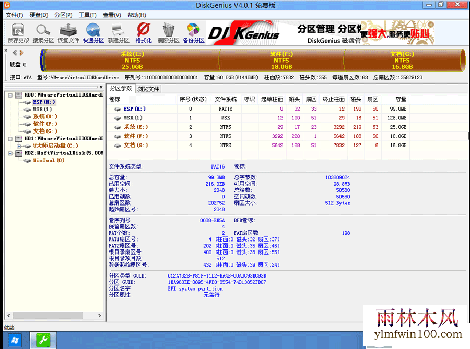
Task: Launch the Recover Files (恢复文件) tool
Action: (68, 33)
